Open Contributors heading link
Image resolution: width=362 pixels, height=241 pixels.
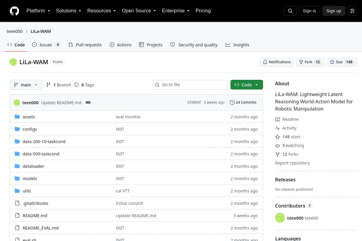[x=294, y=206]
